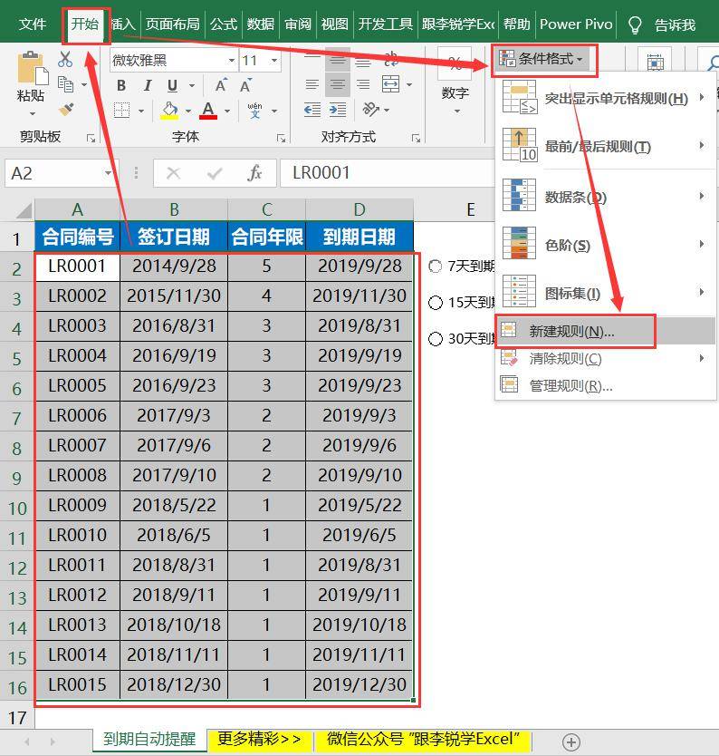Viewport: 719px width, 756px height.
Task: Switch to the 页面布局 tab
Action: [172, 24]
